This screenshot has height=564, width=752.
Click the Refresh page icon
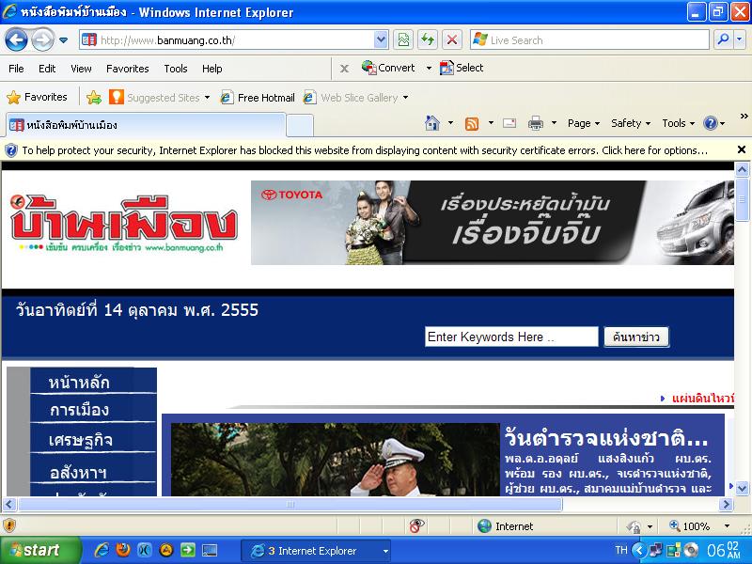(428, 39)
